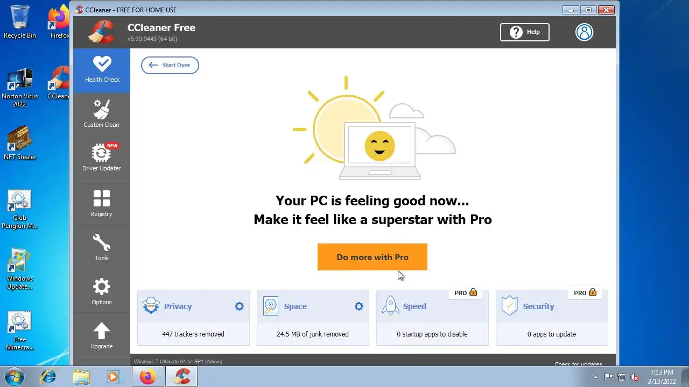Select the Club Penguin desktop shortcut
The image size is (689, 387).
(x=20, y=210)
